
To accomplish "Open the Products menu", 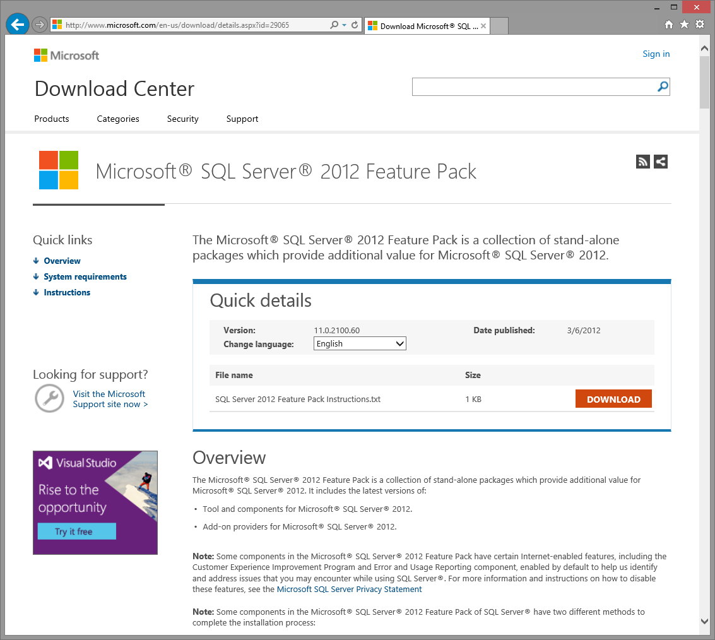I will tap(52, 119).
